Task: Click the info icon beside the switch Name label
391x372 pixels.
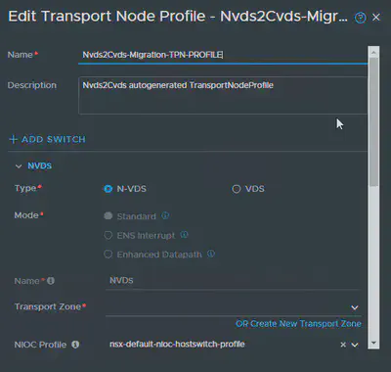Action: tap(51, 281)
